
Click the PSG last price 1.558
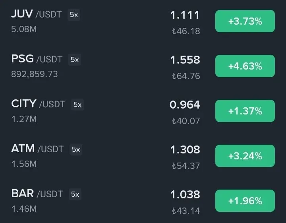tap(185, 60)
